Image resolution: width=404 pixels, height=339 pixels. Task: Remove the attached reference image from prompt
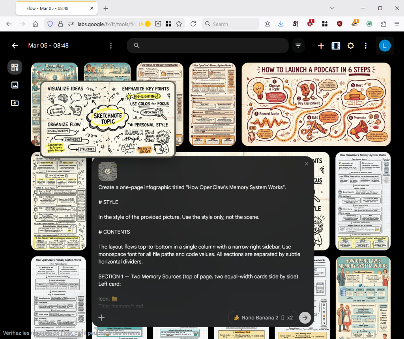tap(107, 171)
